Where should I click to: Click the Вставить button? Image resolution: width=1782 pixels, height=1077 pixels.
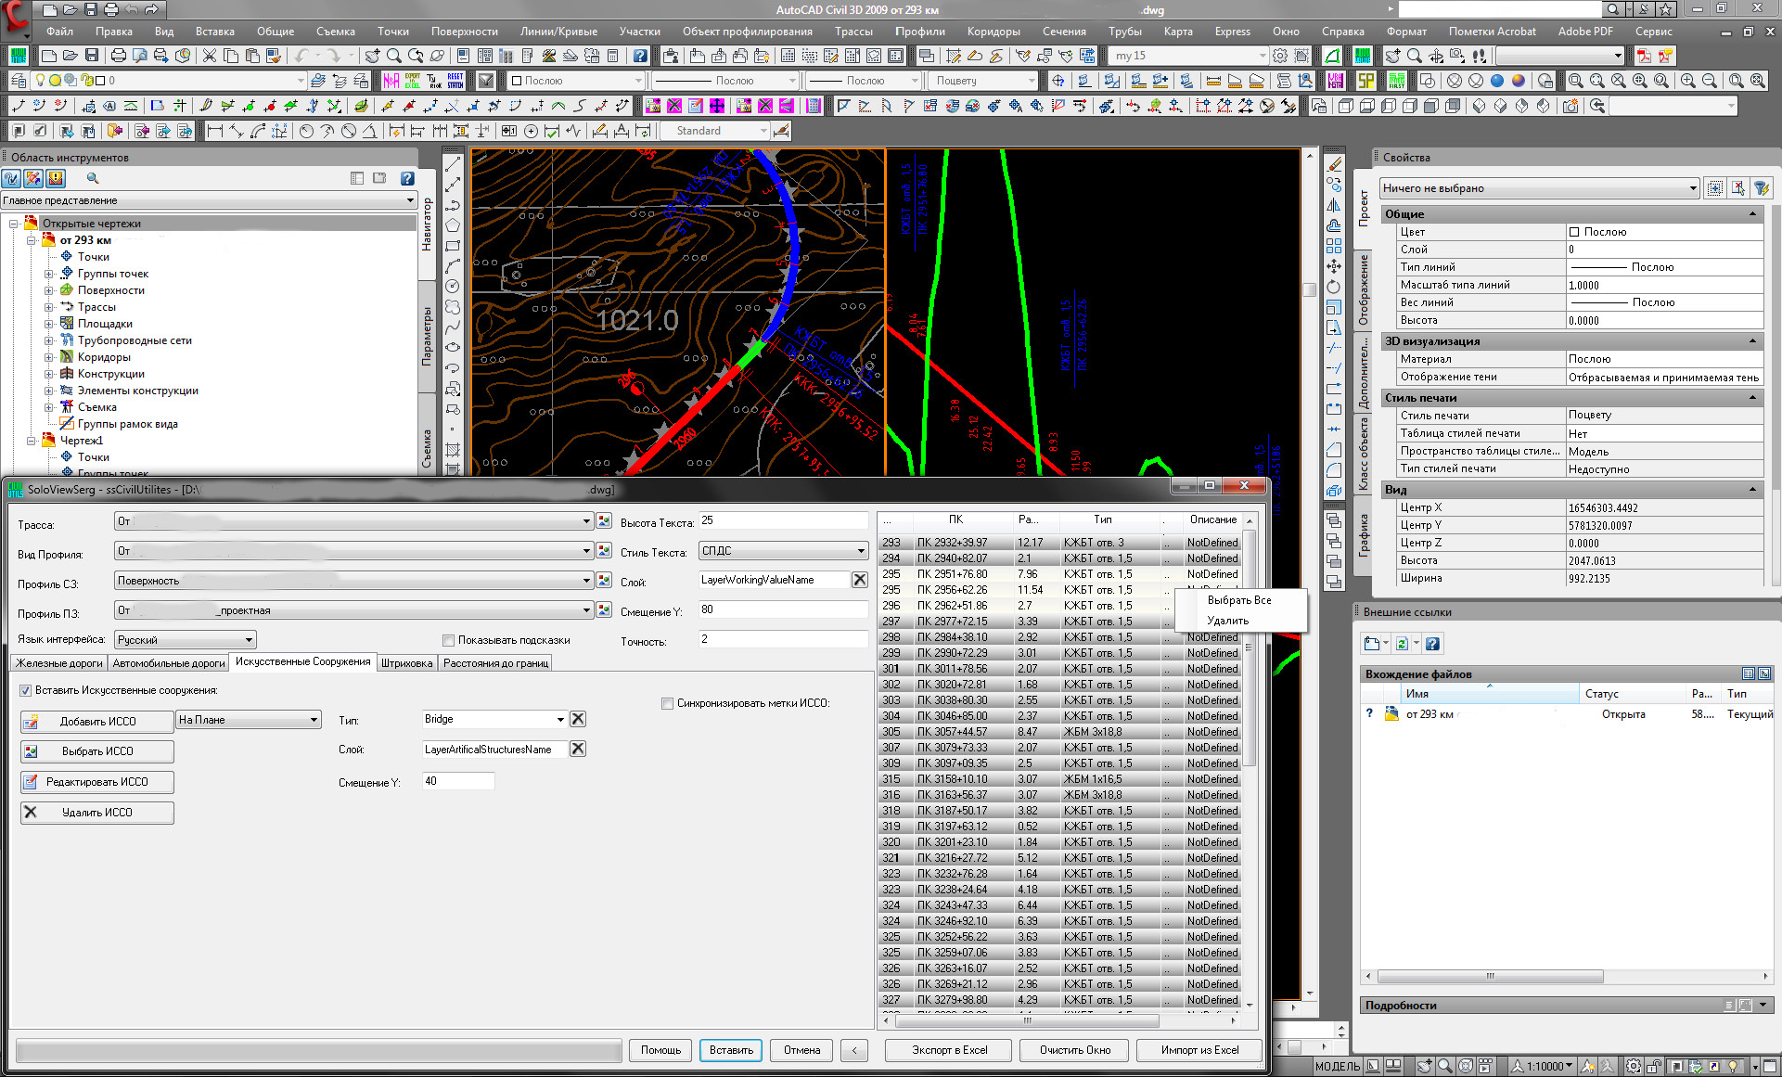point(731,1050)
